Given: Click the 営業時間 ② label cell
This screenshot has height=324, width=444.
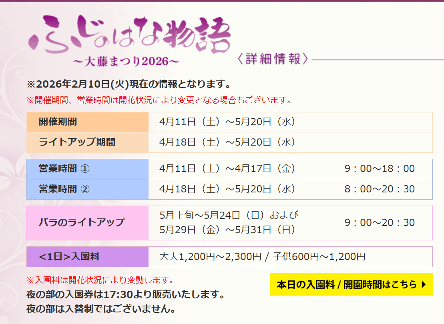Looking at the screenshot, I should pos(64,189).
